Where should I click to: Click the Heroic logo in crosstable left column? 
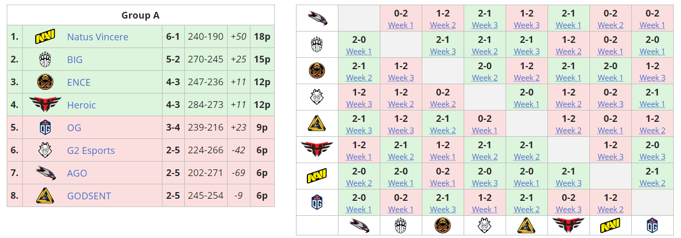pyautogui.click(x=317, y=150)
